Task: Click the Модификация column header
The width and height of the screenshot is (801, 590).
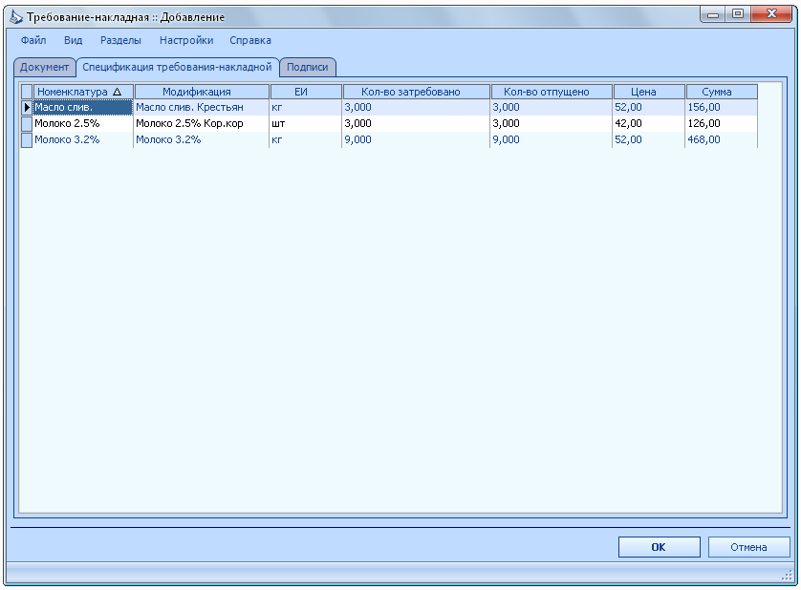Action: (x=202, y=92)
